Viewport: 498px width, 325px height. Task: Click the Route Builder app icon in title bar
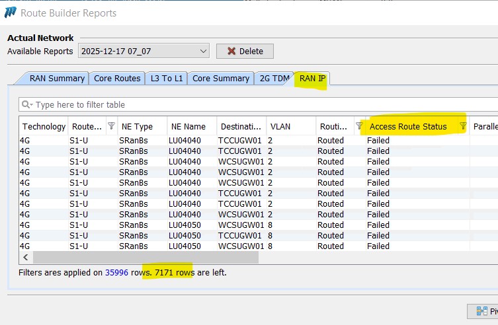(10, 13)
